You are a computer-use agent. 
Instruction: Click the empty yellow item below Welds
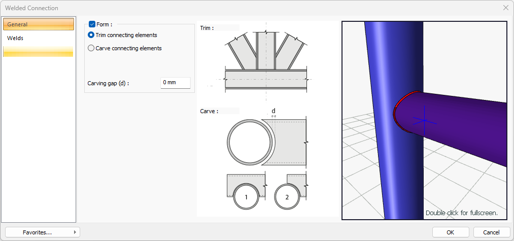[39, 51]
